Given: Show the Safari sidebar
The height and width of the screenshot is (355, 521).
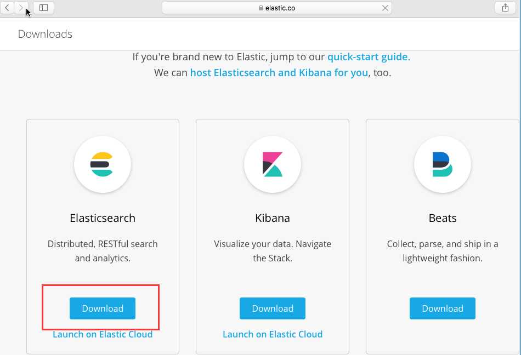Looking at the screenshot, I should point(44,8).
